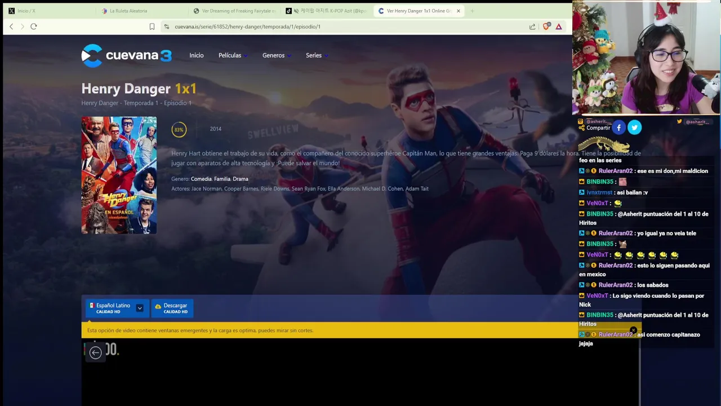Click the 83% rating circle
The image size is (721, 406).
(179, 130)
